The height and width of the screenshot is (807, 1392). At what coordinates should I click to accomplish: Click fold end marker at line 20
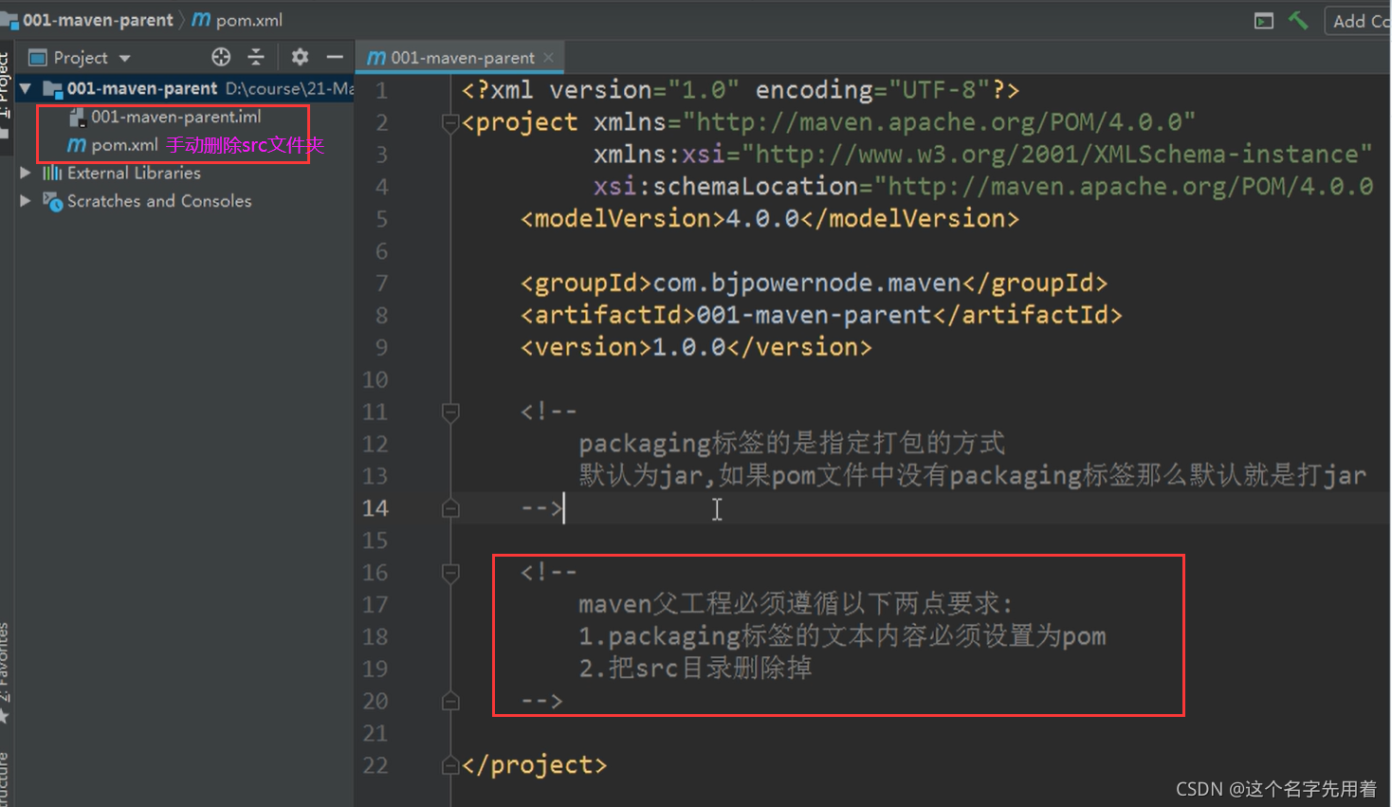coord(450,701)
